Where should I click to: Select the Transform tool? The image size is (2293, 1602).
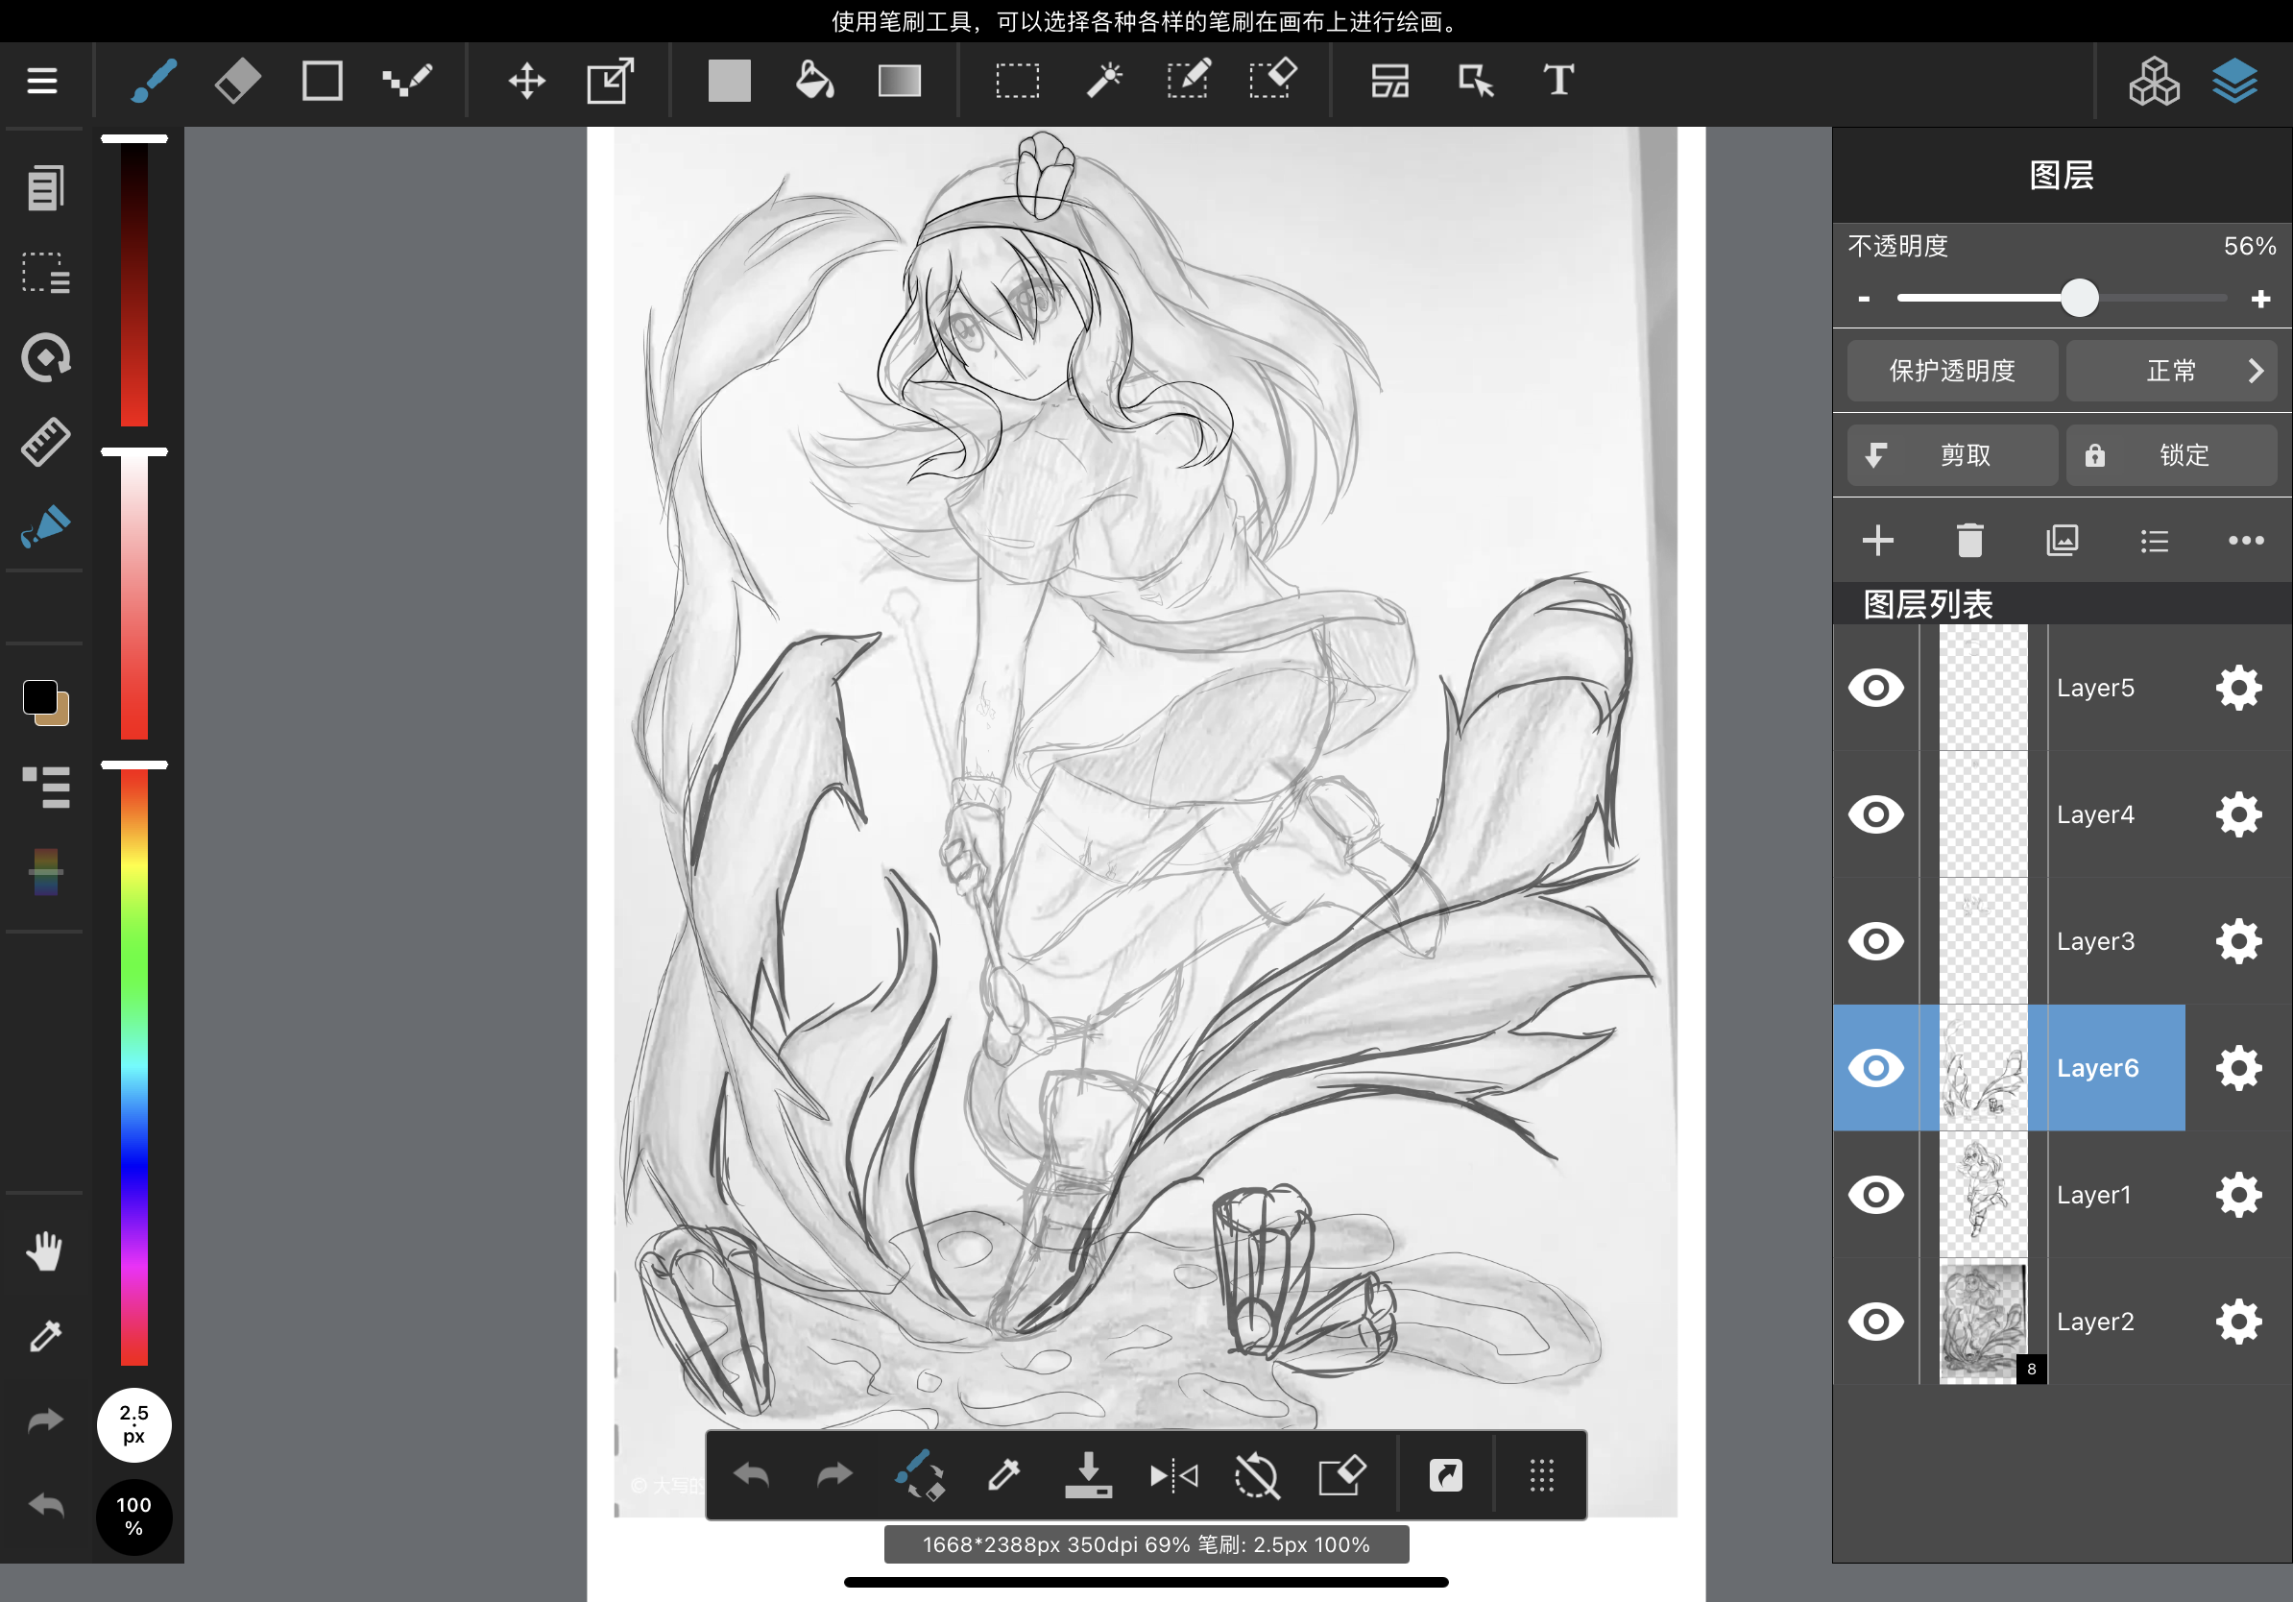610,81
